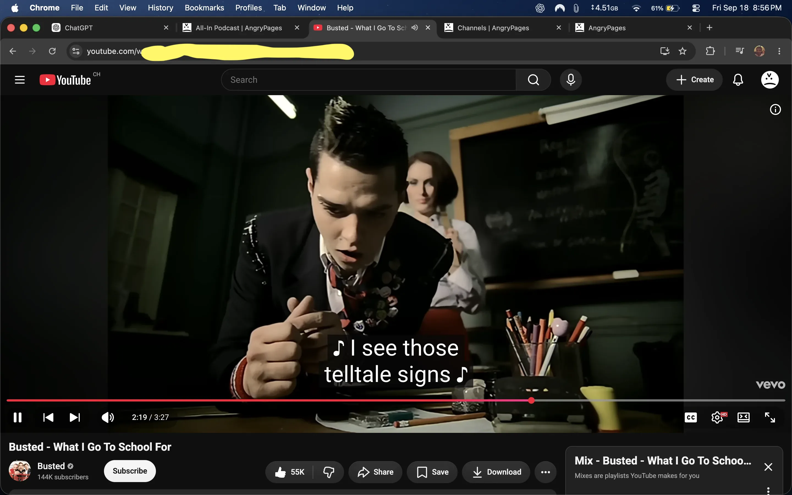
Task: Open video info card icon
Action: [775, 109]
